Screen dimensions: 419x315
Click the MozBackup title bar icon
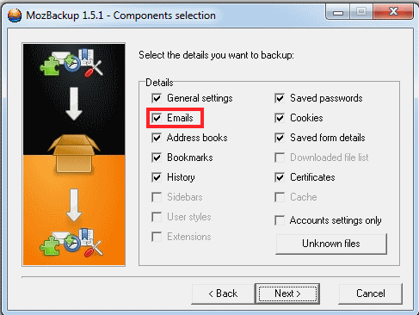[x=15, y=15]
